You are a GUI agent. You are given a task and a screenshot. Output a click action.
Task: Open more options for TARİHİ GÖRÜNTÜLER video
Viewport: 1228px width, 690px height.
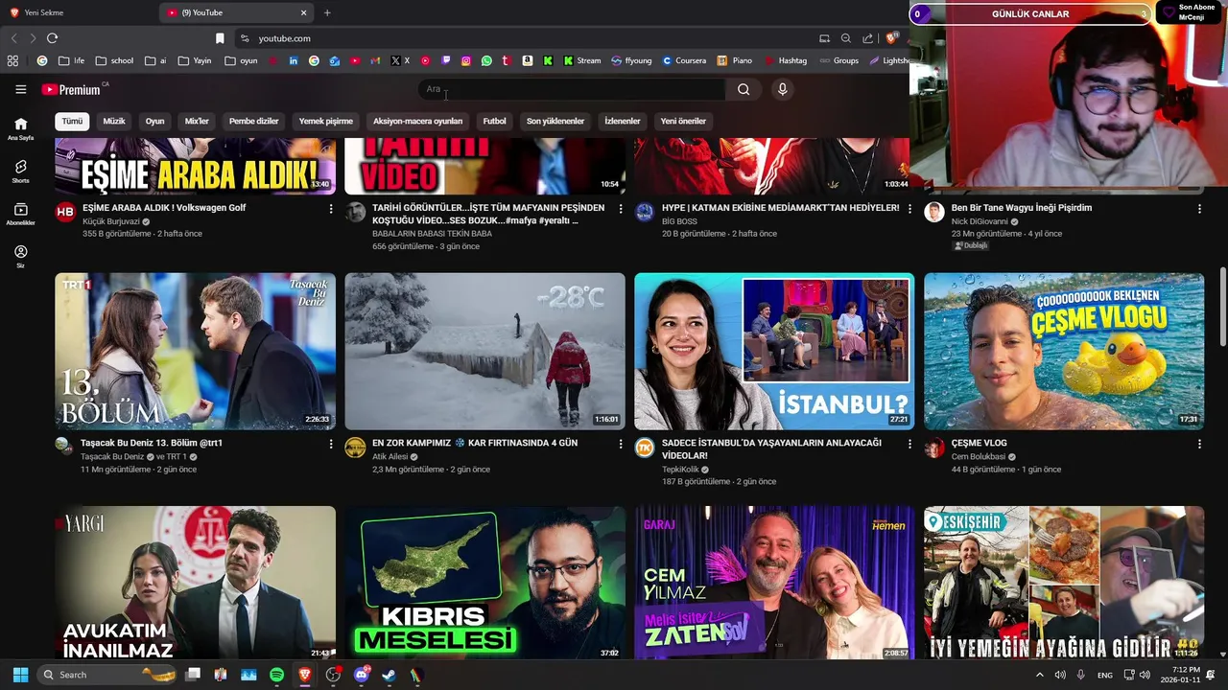[621, 208]
